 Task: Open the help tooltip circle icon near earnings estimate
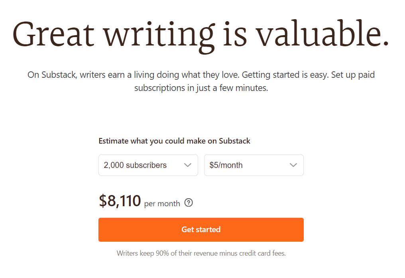coord(189,203)
